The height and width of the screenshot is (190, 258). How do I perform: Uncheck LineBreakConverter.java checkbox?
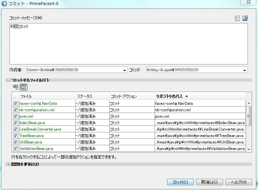click(15, 129)
